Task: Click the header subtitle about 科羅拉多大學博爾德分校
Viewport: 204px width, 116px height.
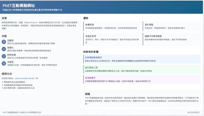Action: click(x=32, y=10)
